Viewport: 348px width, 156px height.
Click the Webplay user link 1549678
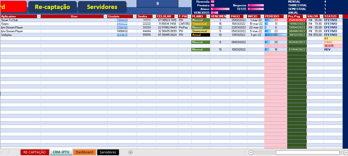click(122, 35)
